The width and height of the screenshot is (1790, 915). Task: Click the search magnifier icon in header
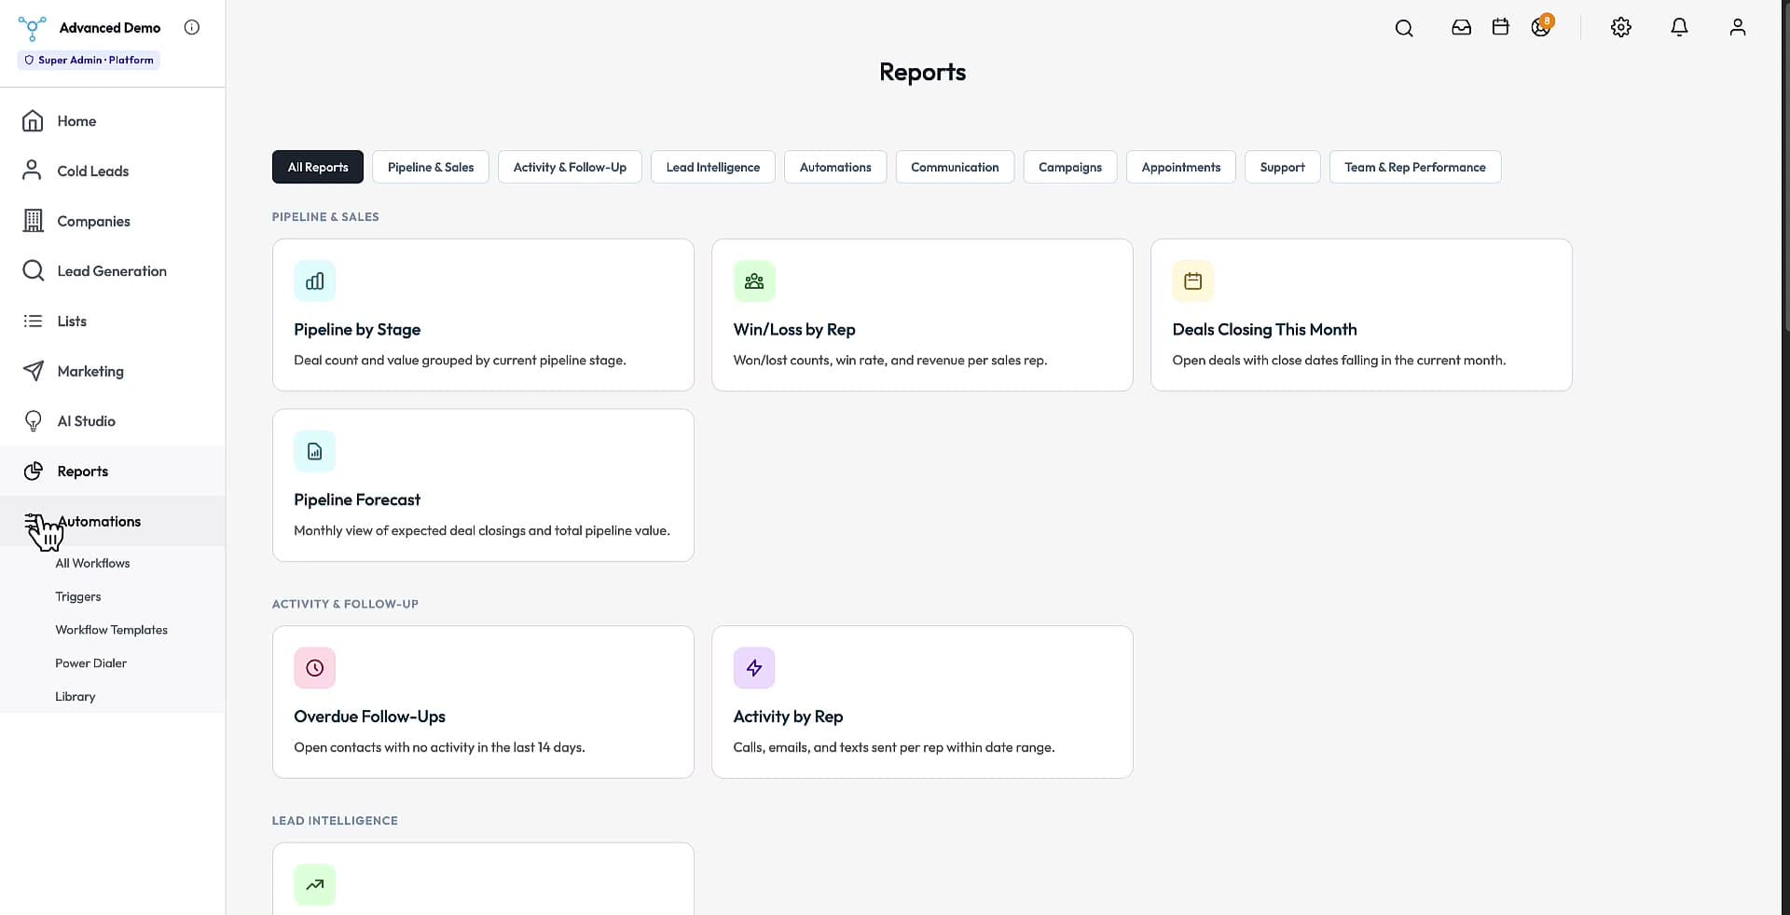tap(1404, 28)
